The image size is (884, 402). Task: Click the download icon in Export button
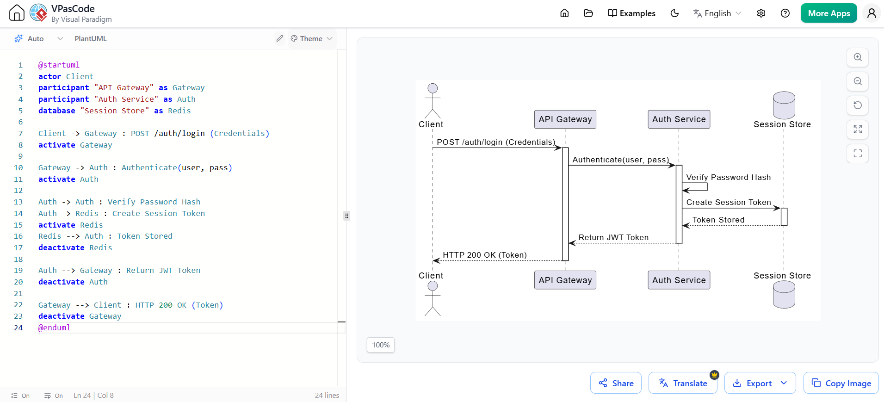737,383
